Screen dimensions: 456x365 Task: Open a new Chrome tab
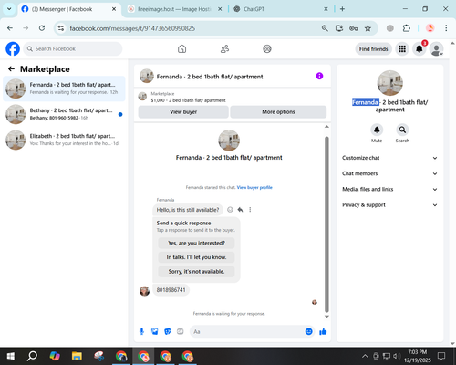342,9
